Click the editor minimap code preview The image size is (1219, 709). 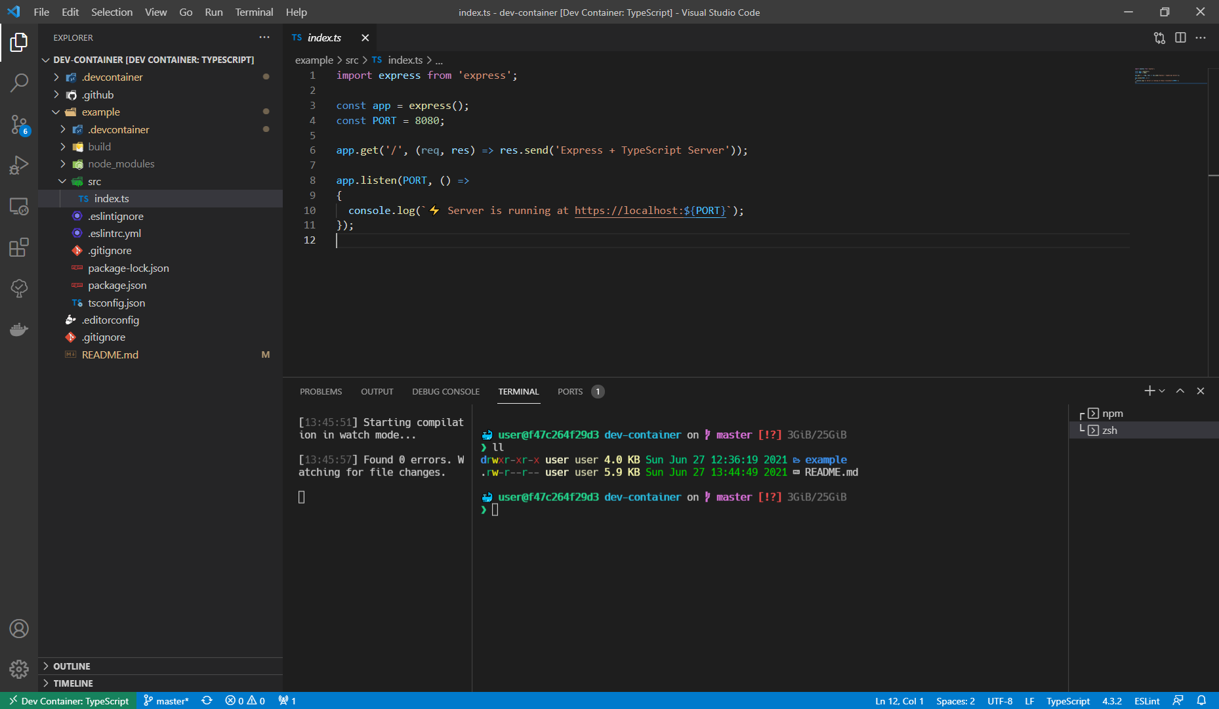1170,75
